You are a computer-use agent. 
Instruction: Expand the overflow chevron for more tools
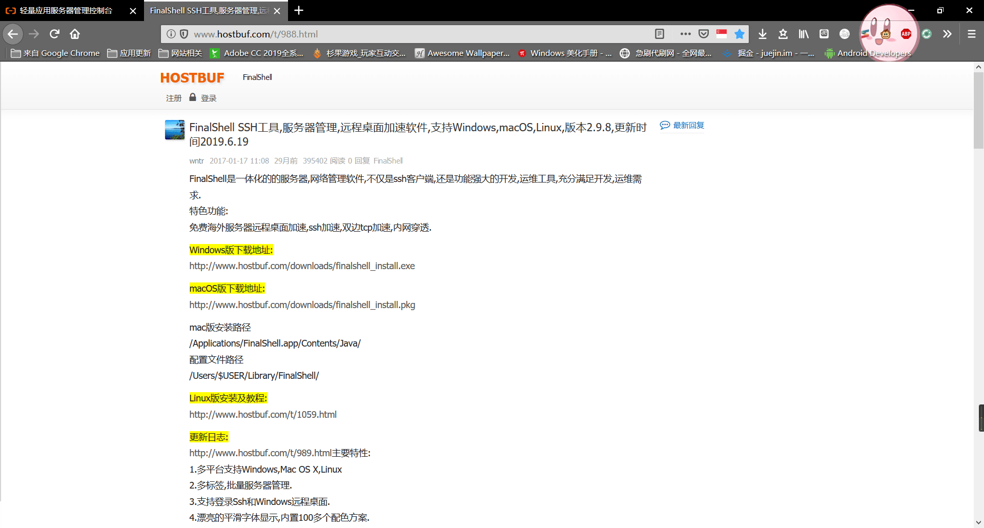(x=947, y=34)
